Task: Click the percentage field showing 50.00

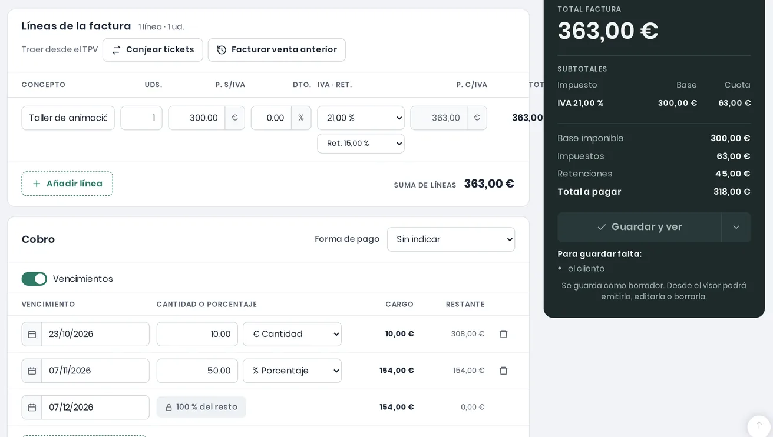Action: (197, 371)
